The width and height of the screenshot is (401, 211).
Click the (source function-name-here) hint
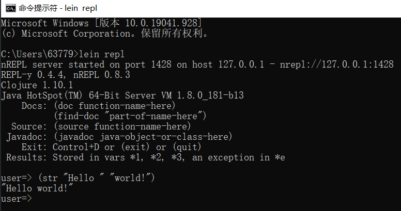point(122,126)
